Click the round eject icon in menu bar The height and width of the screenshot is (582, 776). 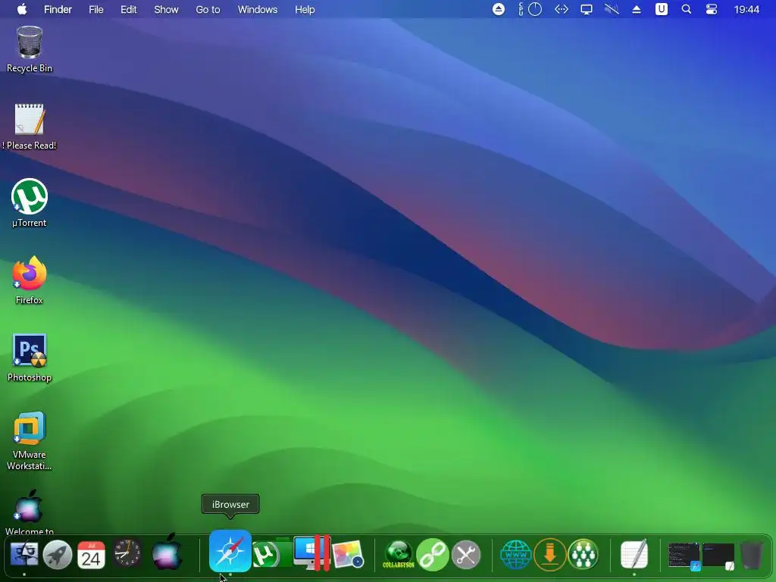click(x=499, y=9)
